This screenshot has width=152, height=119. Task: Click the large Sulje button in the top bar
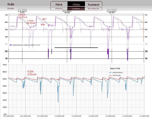(11, 4)
